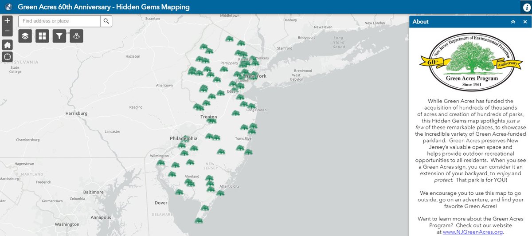Open the Basemap Gallery widget
532x236 pixels.
coord(42,36)
